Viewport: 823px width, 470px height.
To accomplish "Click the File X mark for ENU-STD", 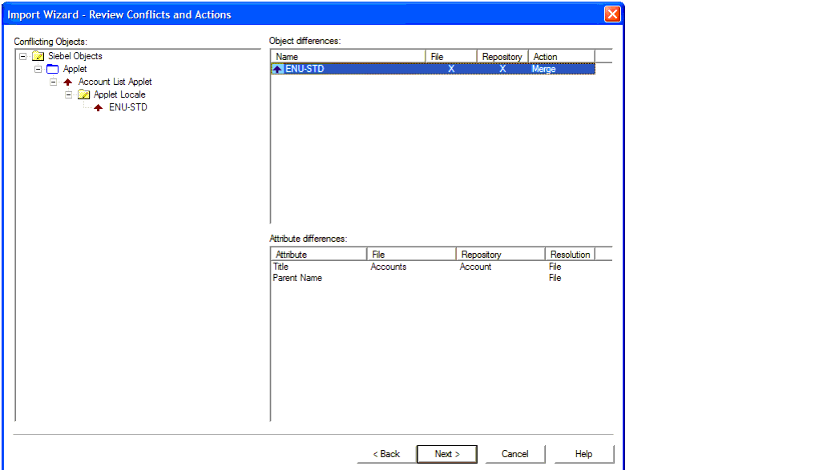I will [x=451, y=69].
